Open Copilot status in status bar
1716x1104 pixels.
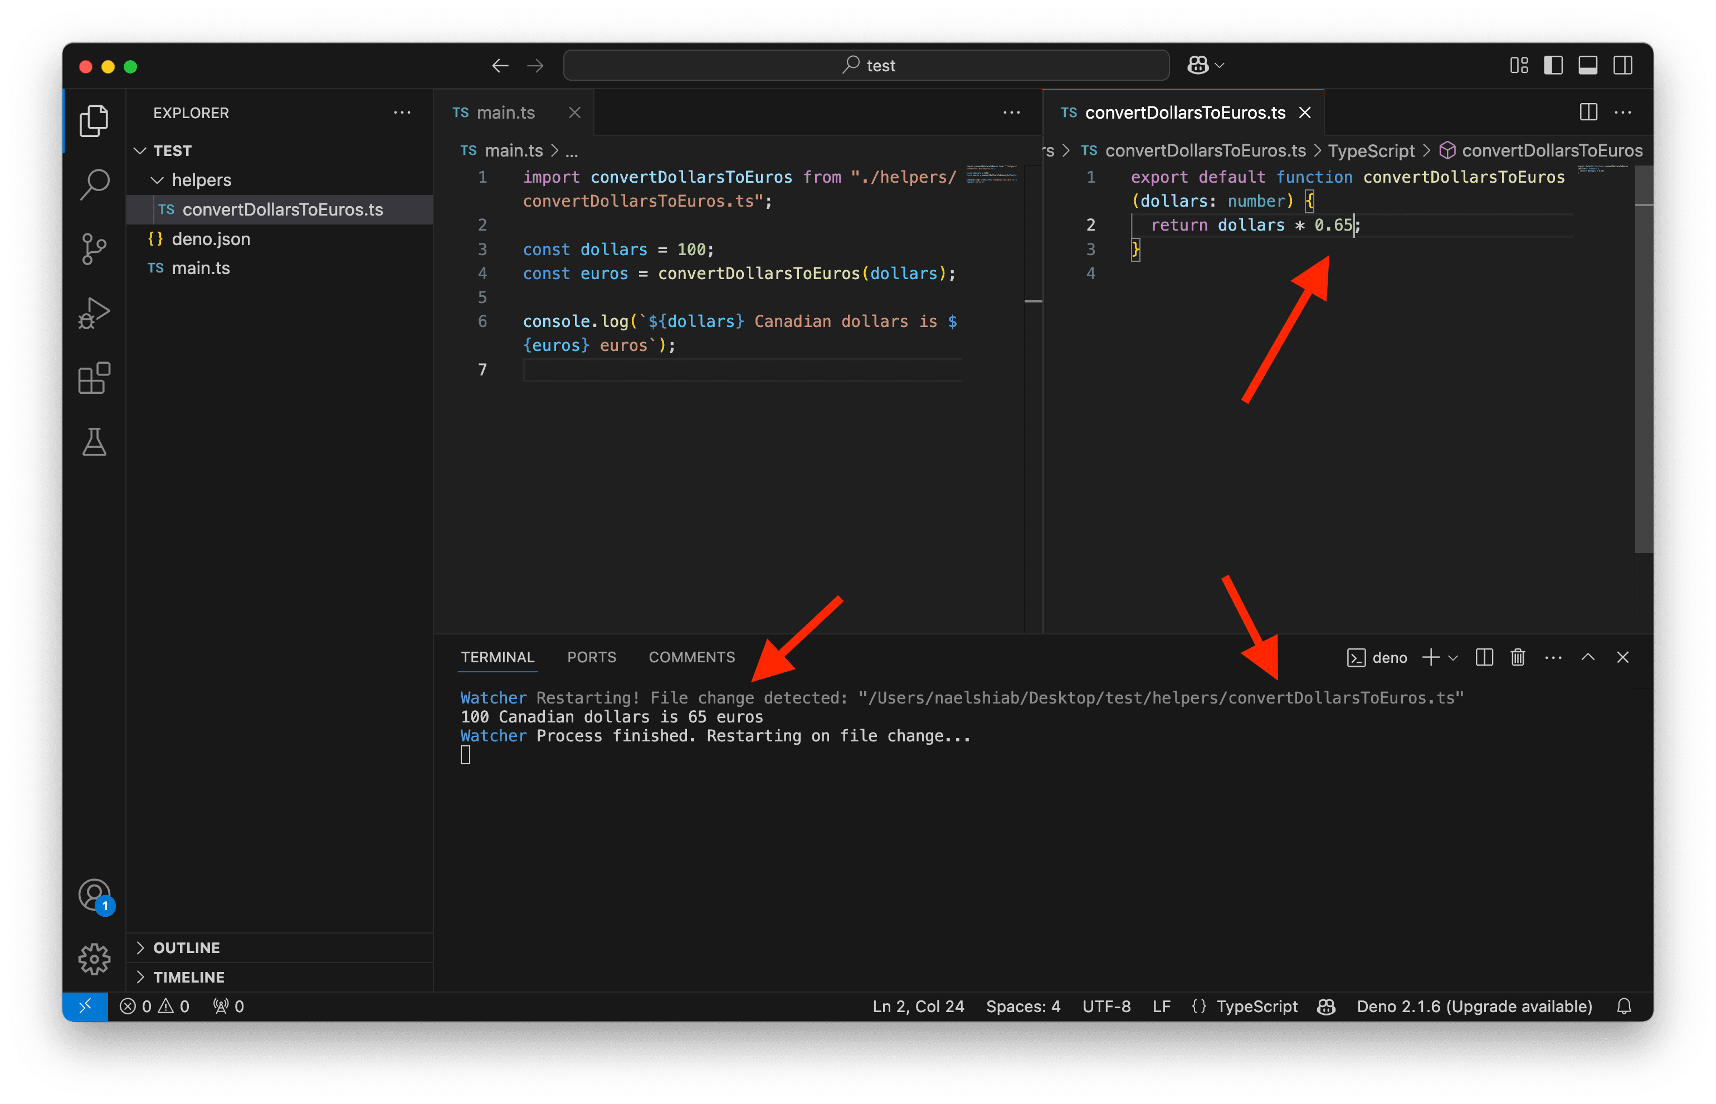point(1327,1007)
